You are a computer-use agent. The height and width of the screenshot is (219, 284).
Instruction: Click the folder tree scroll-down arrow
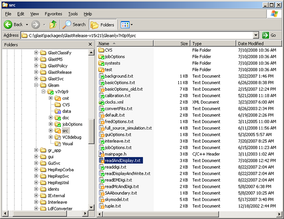pyautogui.click(x=91, y=208)
